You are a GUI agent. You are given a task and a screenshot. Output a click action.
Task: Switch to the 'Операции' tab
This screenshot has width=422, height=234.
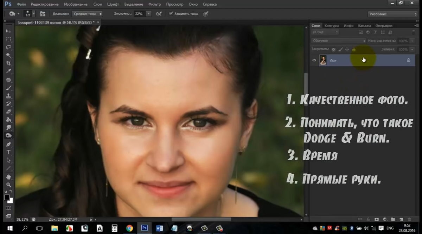click(x=384, y=26)
